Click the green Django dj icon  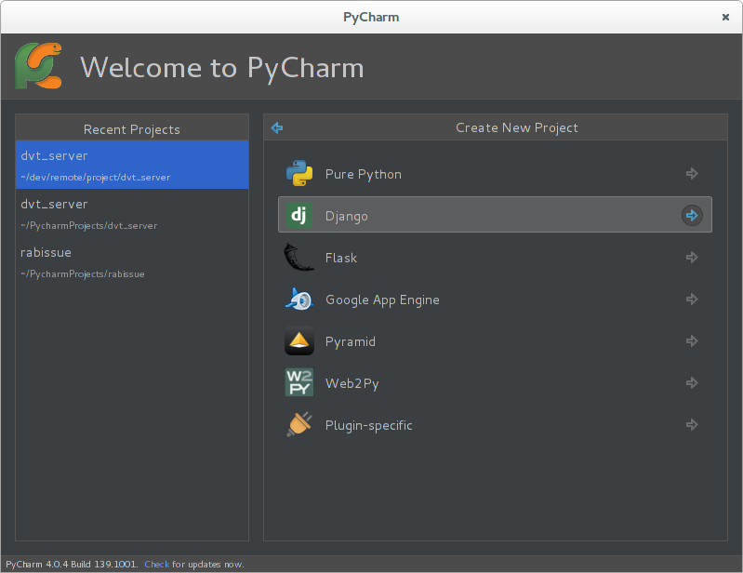[x=299, y=215]
